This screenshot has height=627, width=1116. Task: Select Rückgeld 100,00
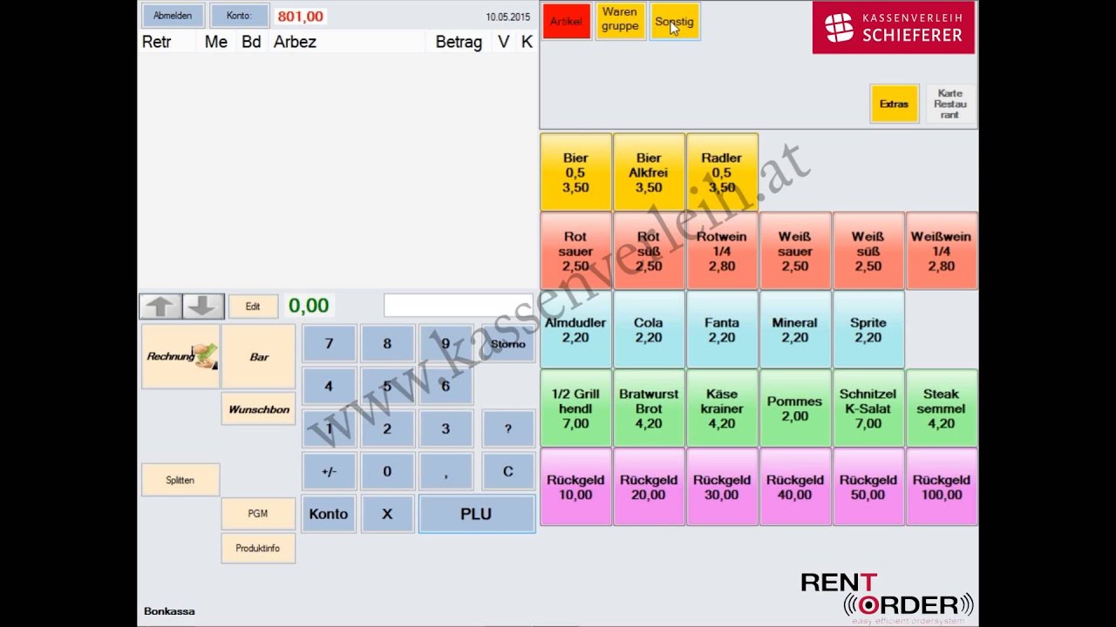click(x=942, y=487)
